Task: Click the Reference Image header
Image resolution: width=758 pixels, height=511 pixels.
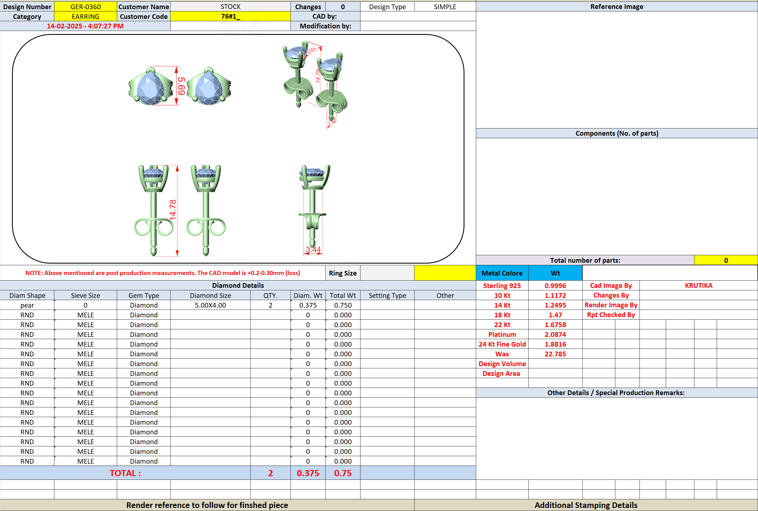Action: 616,6
